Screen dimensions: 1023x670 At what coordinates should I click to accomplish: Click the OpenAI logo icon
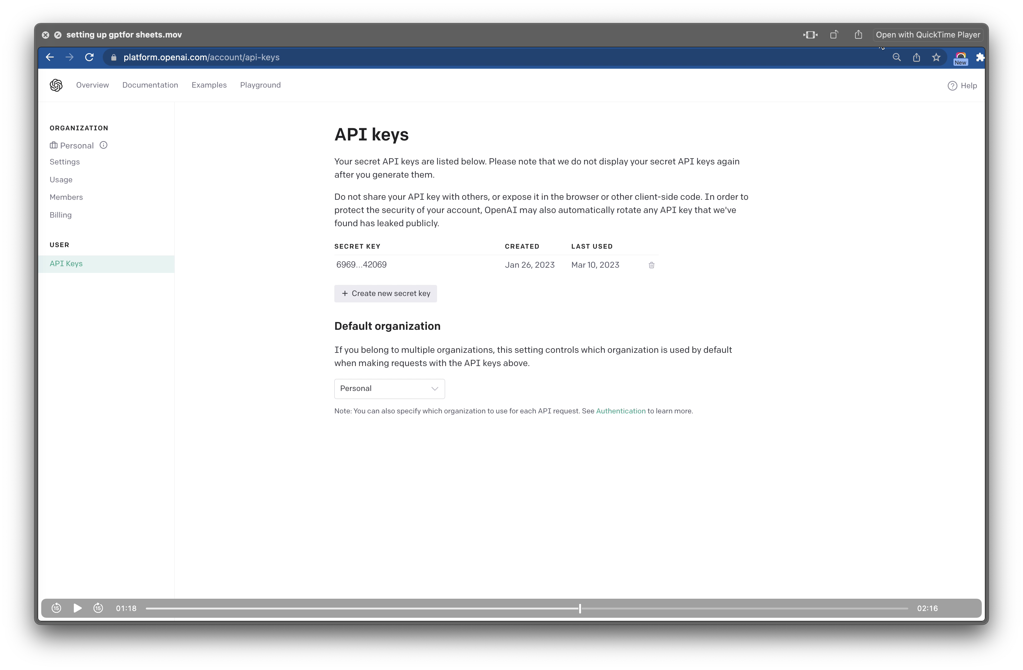coord(56,85)
